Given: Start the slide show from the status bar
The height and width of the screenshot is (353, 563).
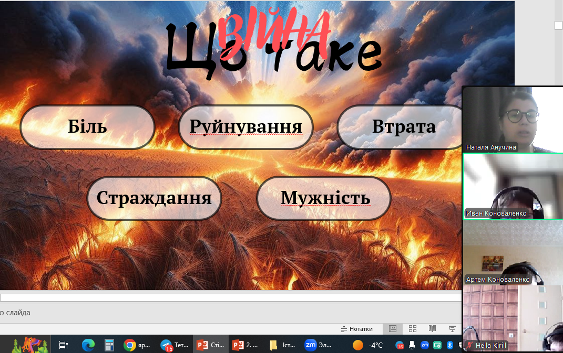Looking at the screenshot, I should (452, 329).
